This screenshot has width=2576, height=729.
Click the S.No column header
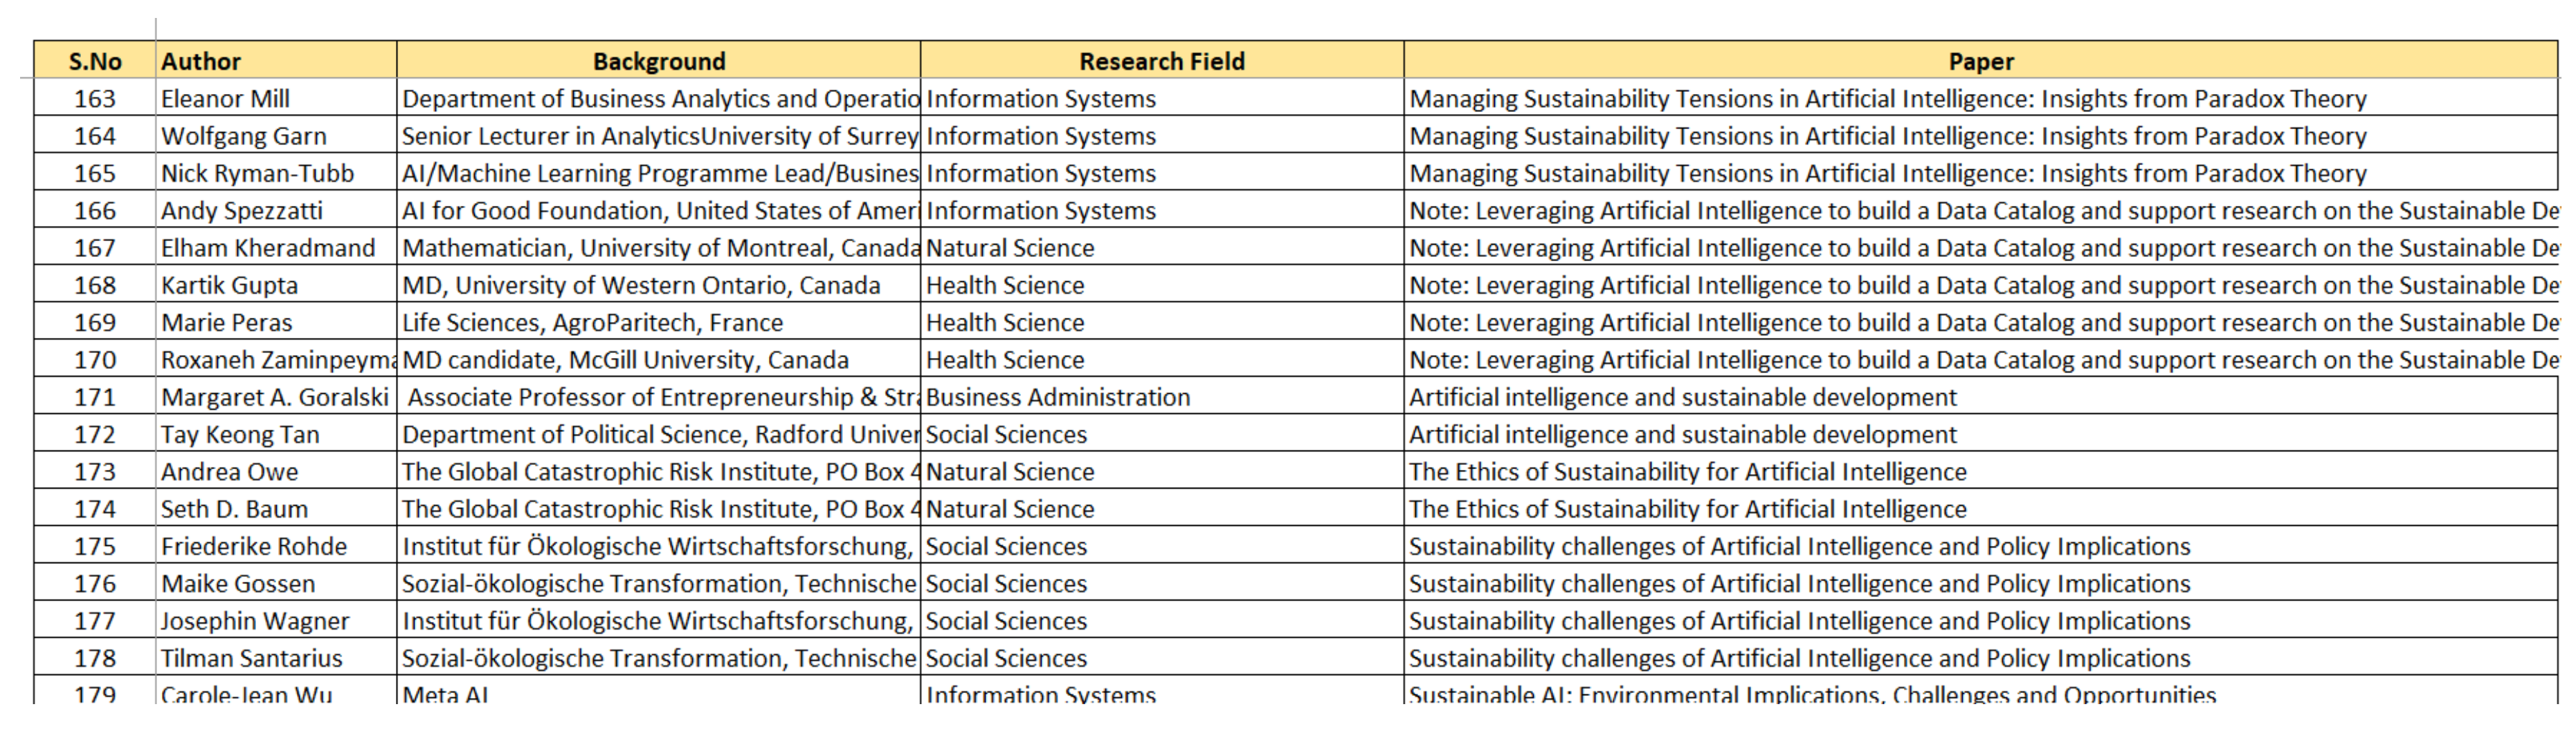[95, 61]
